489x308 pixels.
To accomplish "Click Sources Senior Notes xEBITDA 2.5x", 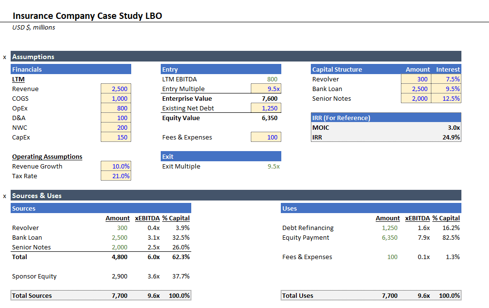I will click(153, 247).
